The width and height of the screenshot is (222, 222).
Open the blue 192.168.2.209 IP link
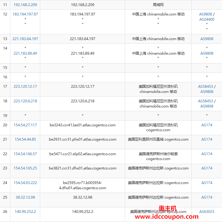(25, 5)
